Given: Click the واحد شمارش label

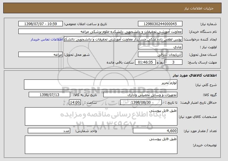Looking at the screenshot, I should coord(86,131).
